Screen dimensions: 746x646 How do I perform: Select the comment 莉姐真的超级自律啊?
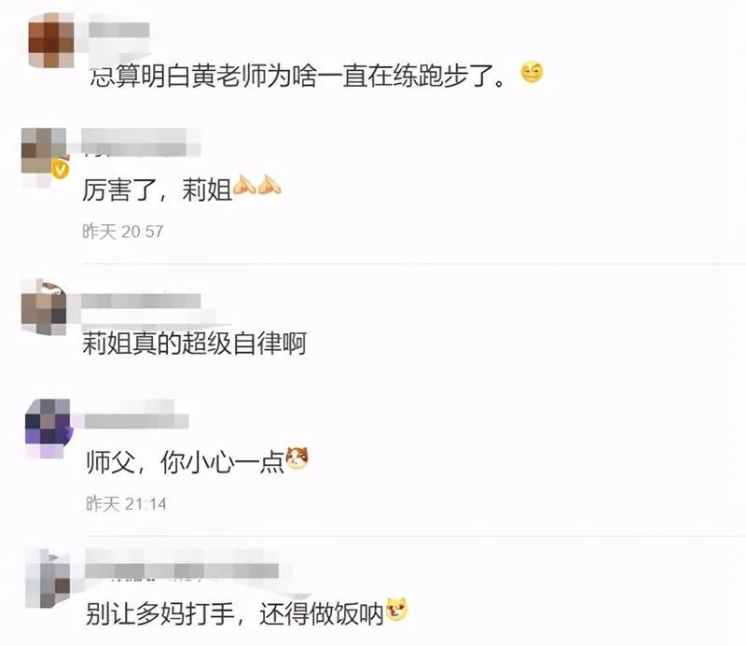click(x=195, y=343)
